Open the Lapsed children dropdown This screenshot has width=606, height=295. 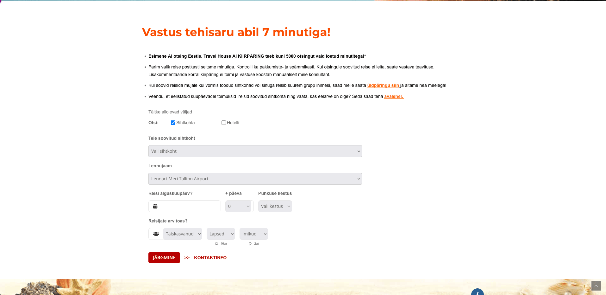pyautogui.click(x=221, y=234)
